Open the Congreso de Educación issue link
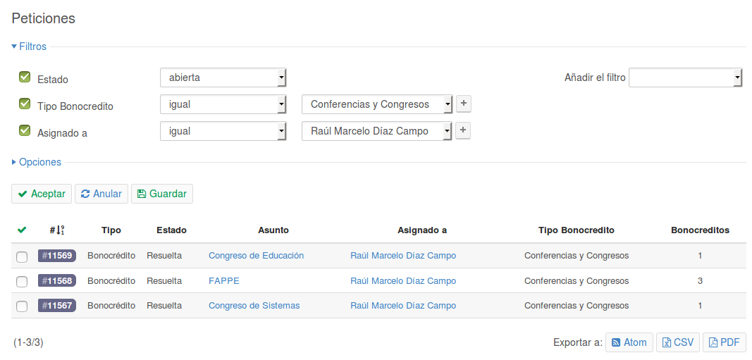This screenshot has height=360, width=752. tap(256, 256)
